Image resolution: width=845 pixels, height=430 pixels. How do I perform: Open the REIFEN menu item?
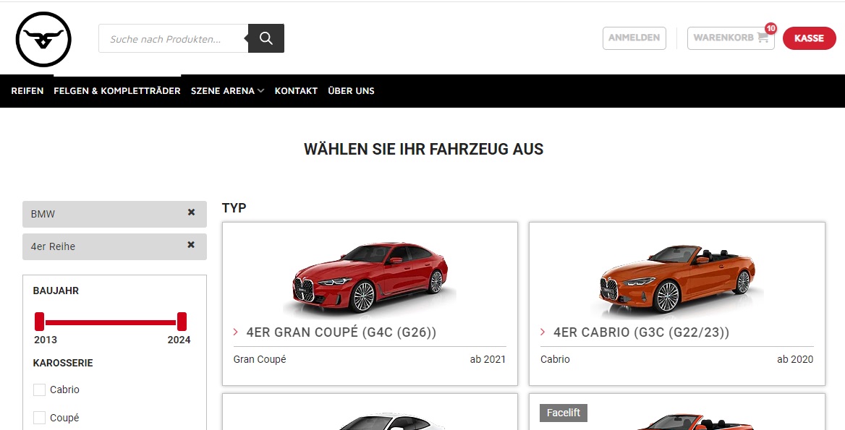point(27,91)
